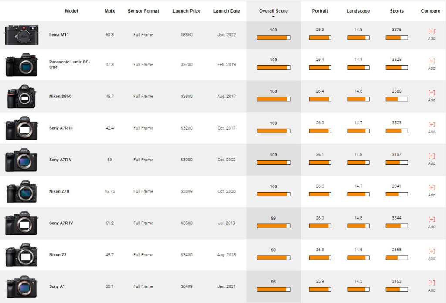
Task: Add Sony A7R V to compare
Action: point(432,159)
